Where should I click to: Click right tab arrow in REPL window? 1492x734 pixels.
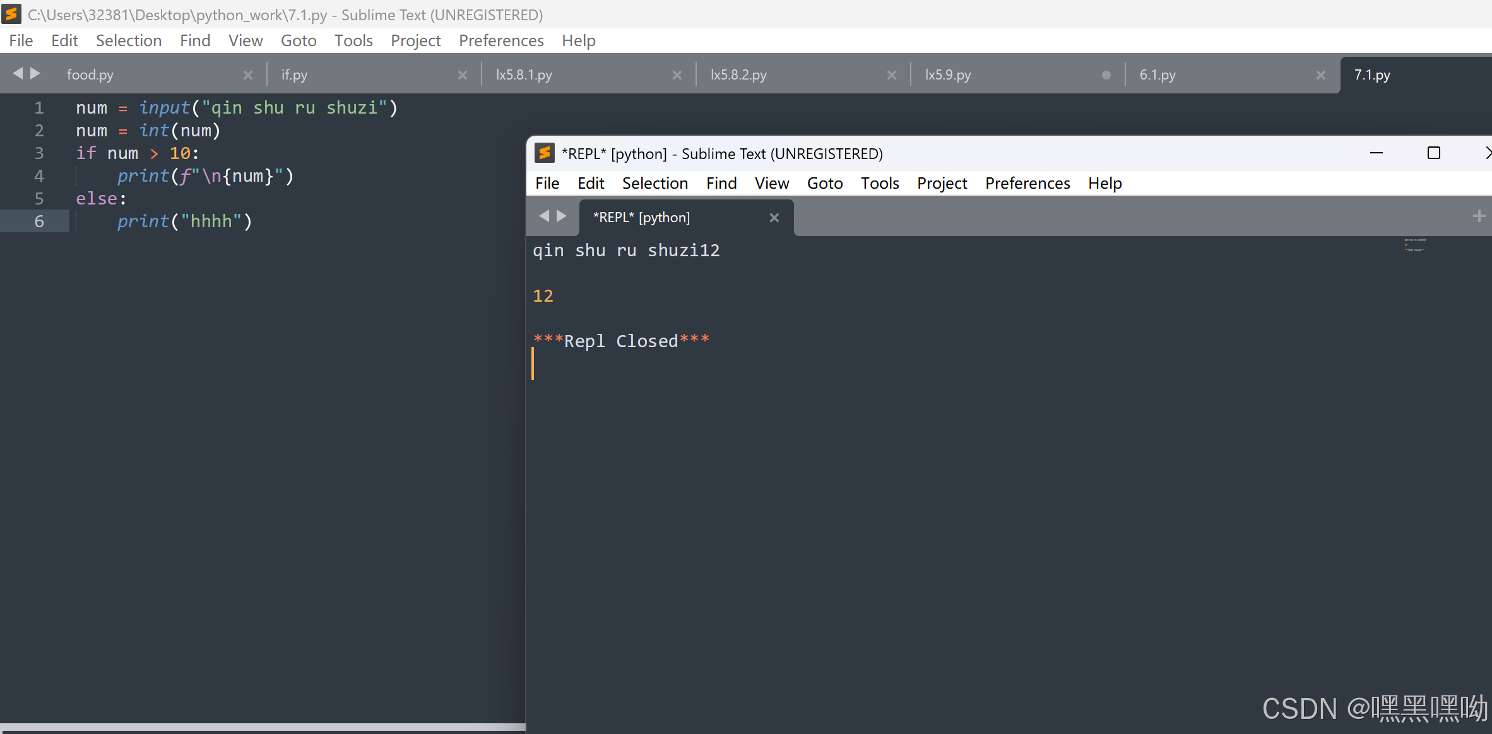click(561, 216)
